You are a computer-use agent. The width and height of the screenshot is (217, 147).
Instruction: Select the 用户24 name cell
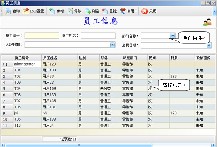59,126
